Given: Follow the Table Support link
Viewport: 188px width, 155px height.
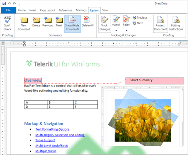Looking at the screenshot, I should tap(45, 140).
